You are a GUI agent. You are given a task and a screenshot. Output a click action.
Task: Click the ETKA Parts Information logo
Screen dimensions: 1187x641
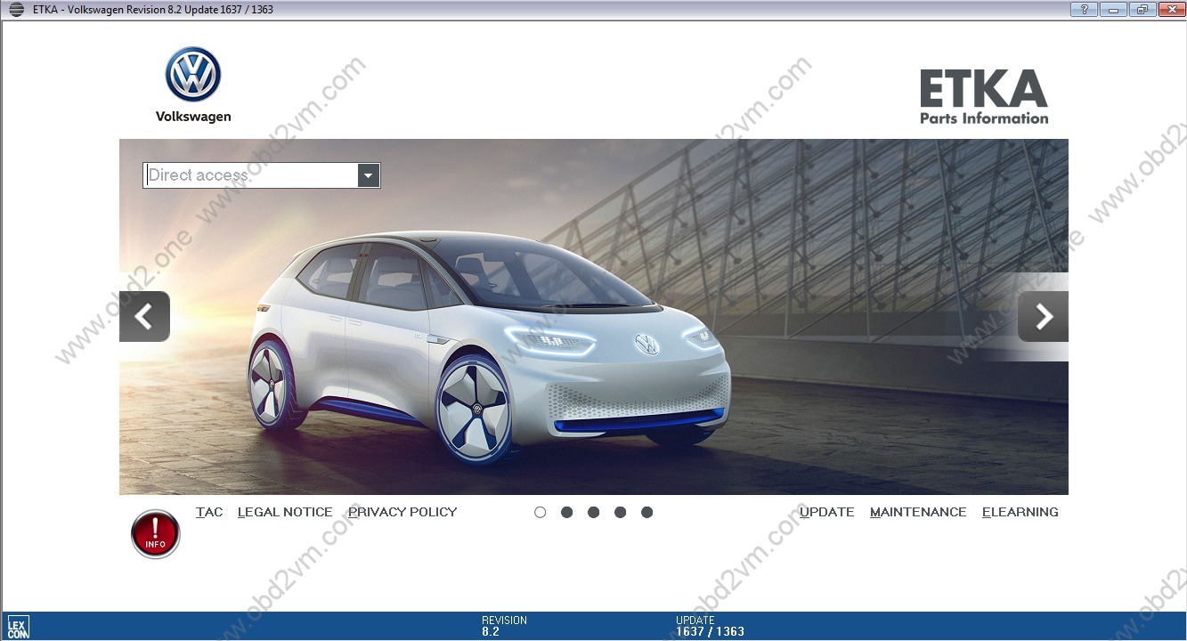pos(983,96)
